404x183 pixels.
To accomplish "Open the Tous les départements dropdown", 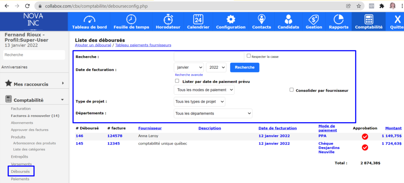I will [x=213, y=113].
